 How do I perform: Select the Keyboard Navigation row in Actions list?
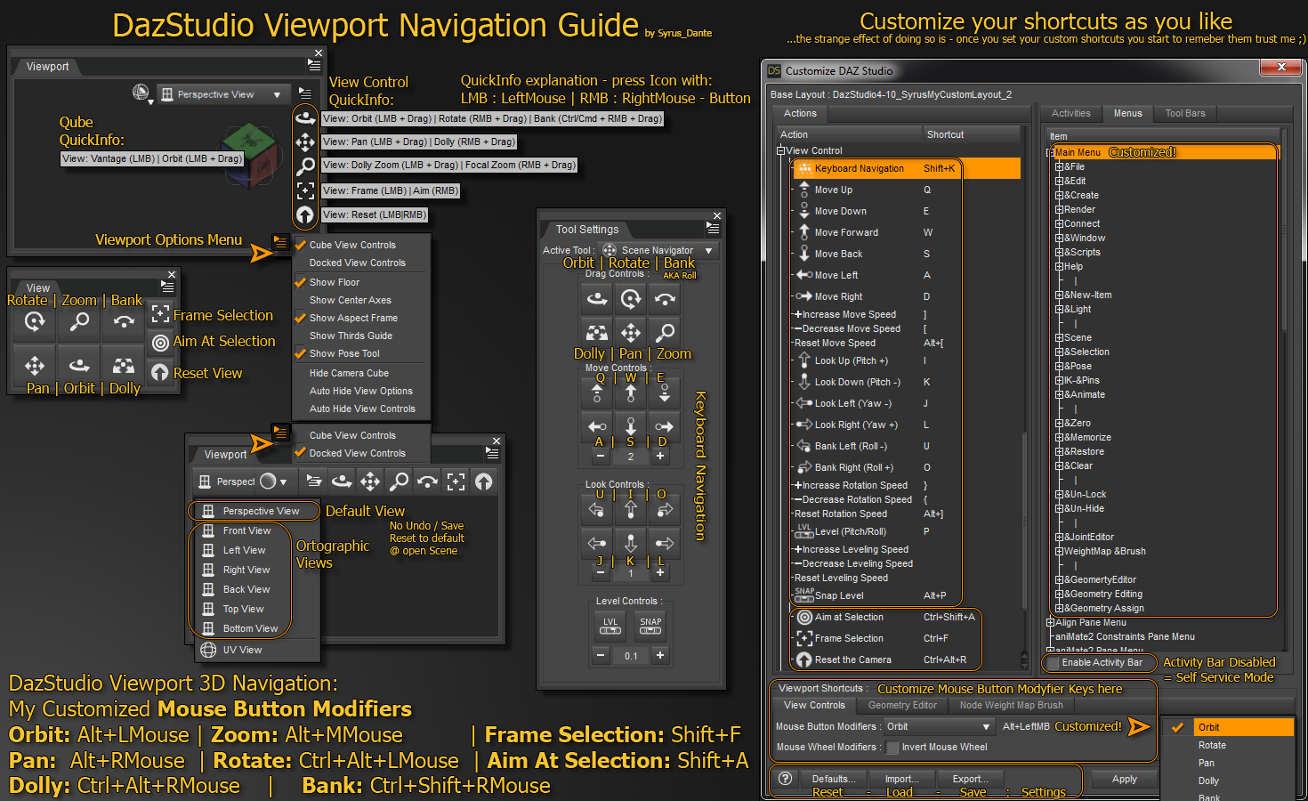907,168
